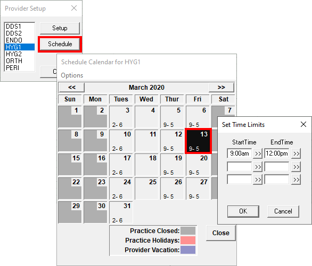The width and height of the screenshot is (312, 266).
Task: Click Close in the Schedule Calendar window
Action: click(221, 233)
